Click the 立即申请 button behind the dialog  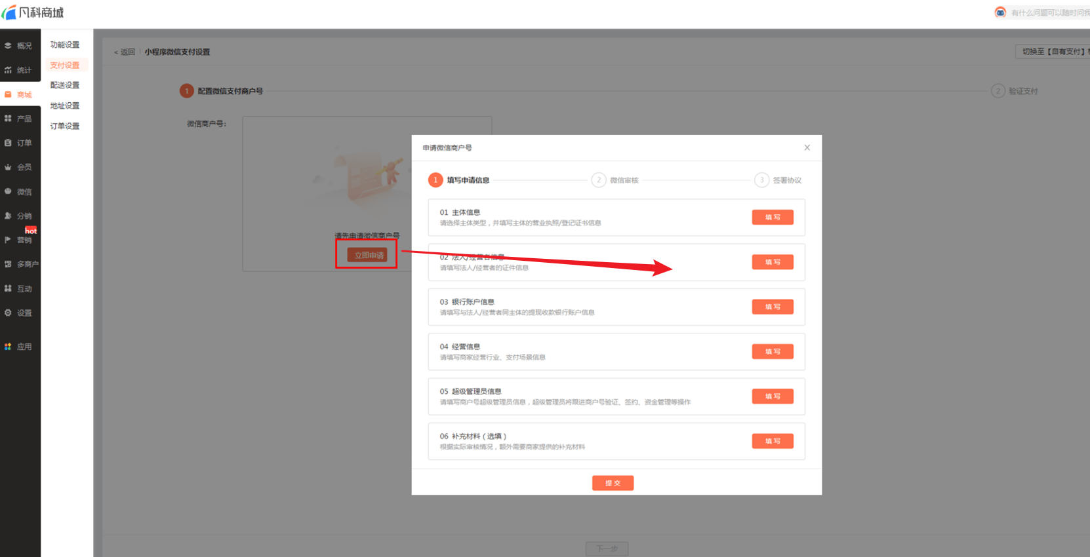(367, 255)
